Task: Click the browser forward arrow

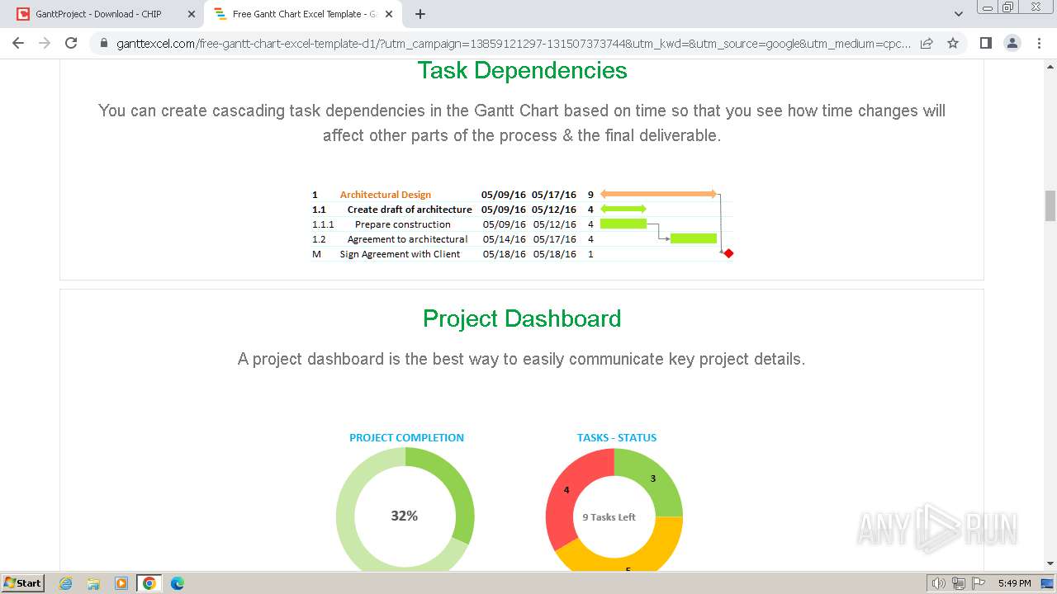Action: pyautogui.click(x=45, y=43)
